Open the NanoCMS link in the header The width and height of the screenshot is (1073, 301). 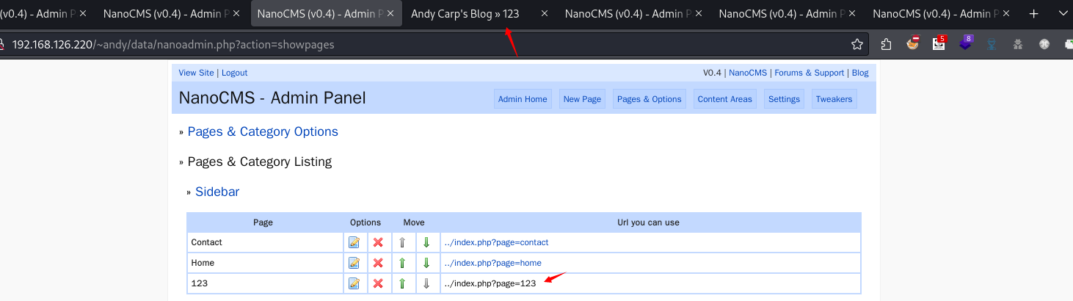click(x=748, y=73)
